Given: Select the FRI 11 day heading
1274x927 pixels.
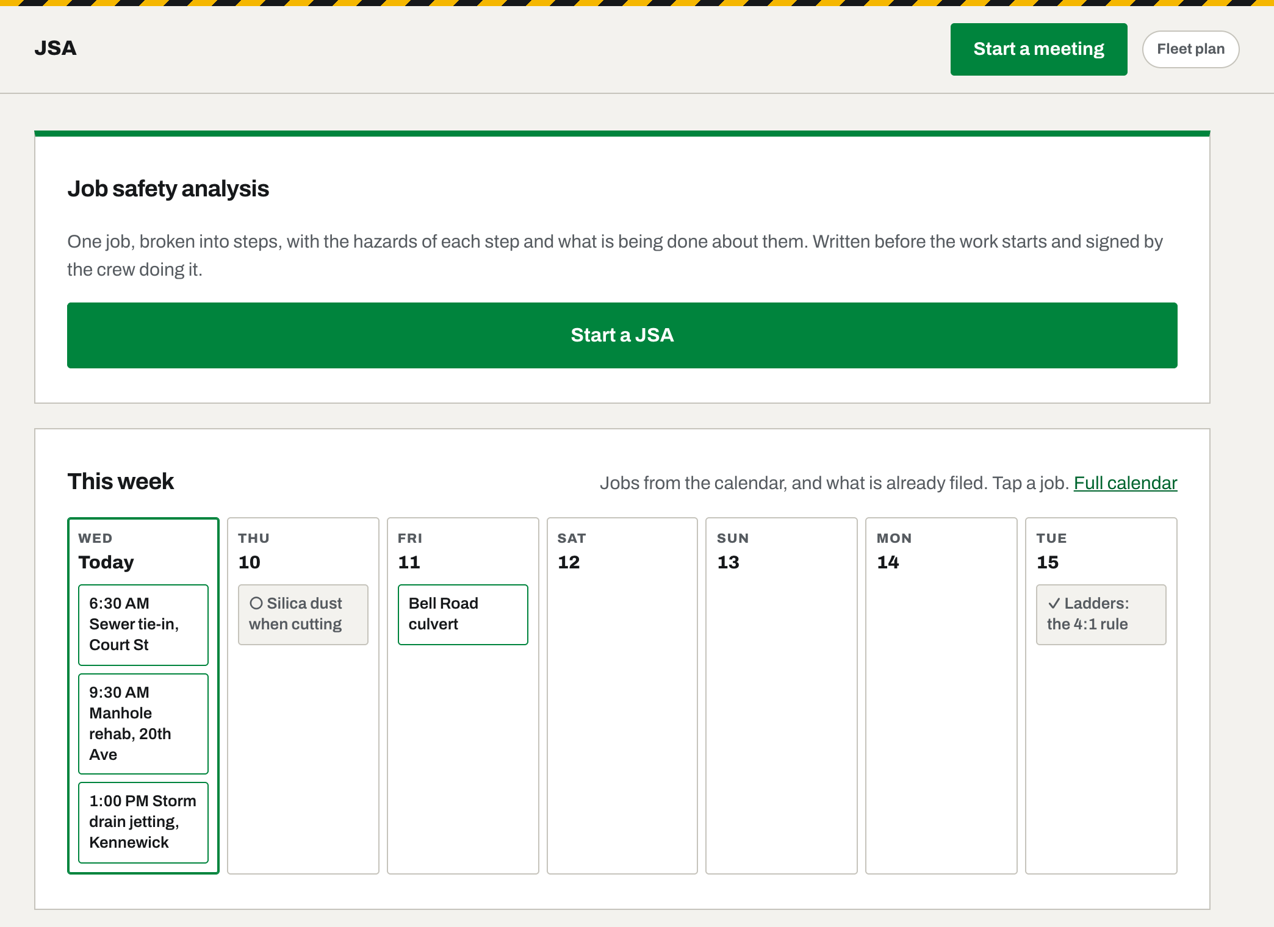Looking at the screenshot, I should pyautogui.click(x=410, y=551).
